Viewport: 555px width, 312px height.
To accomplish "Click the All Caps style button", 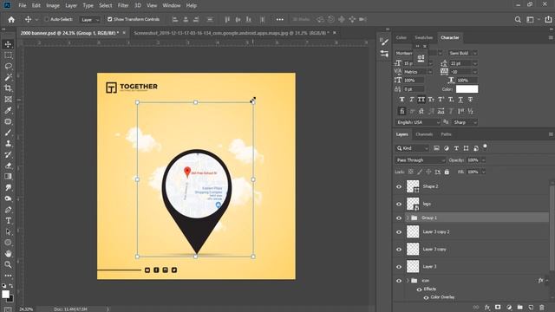I will 421,100.
